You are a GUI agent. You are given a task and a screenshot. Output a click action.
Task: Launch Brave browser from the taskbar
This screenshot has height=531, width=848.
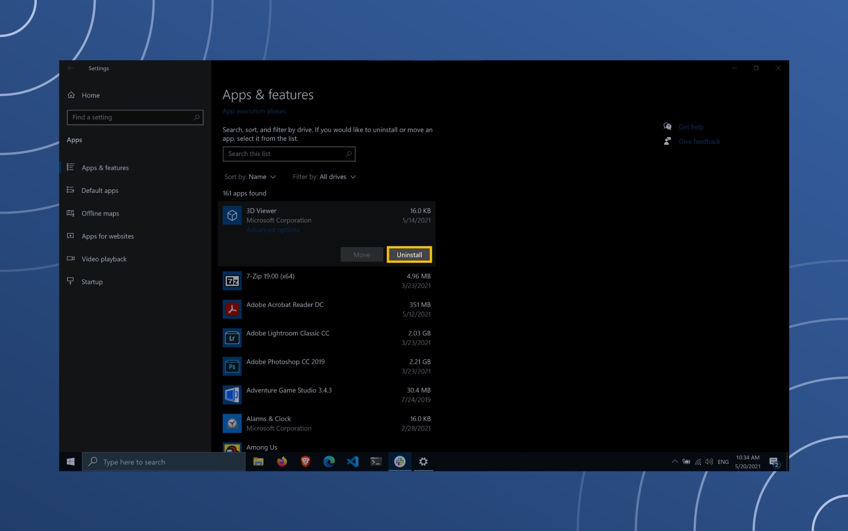[305, 462]
